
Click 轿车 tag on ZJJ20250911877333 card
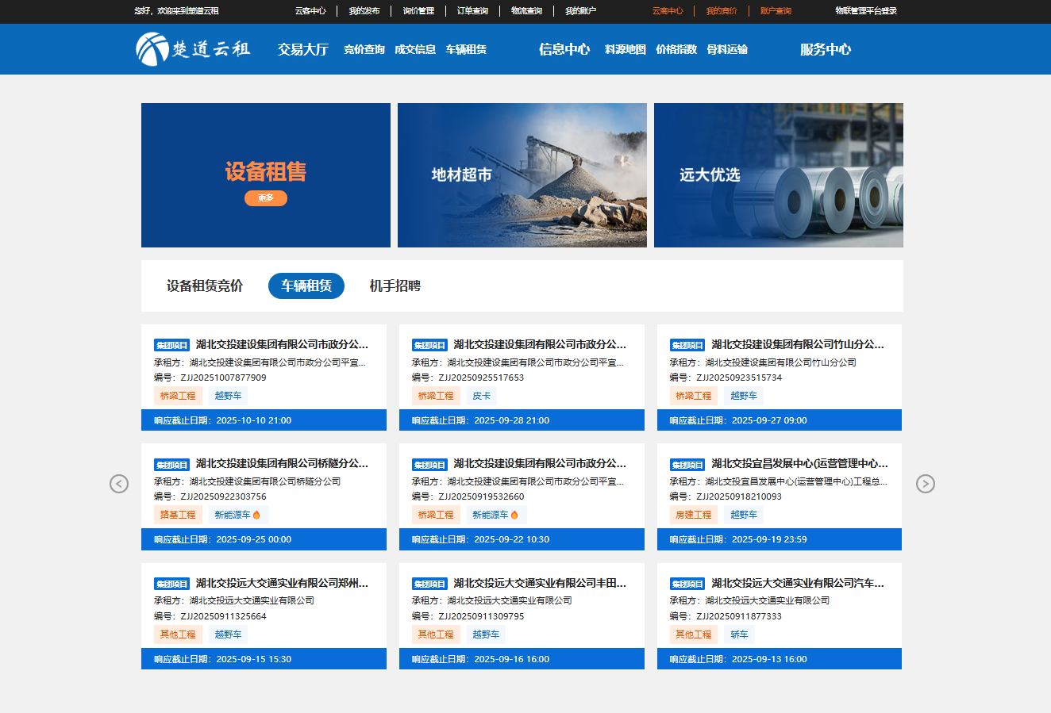[x=739, y=634]
